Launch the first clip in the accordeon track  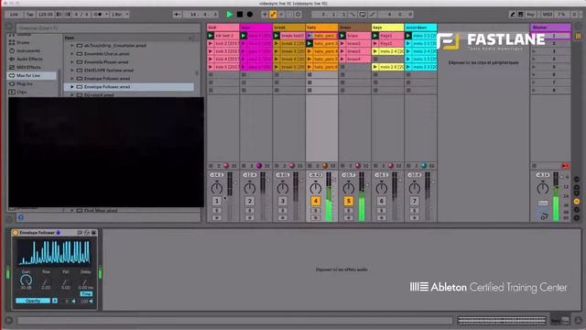coord(408,36)
